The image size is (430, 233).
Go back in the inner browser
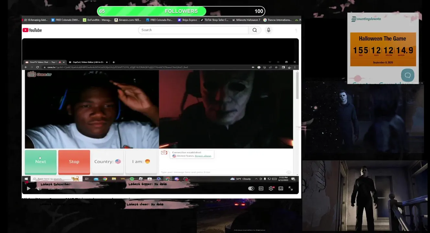[x=26, y=67]
